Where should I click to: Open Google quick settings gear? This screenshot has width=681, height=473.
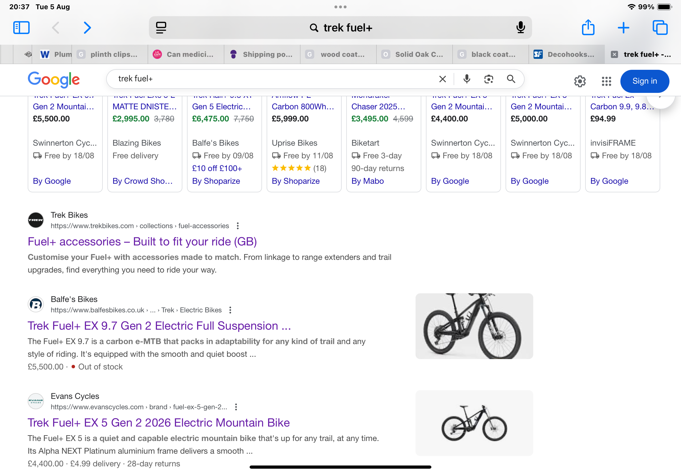point(580,81)
